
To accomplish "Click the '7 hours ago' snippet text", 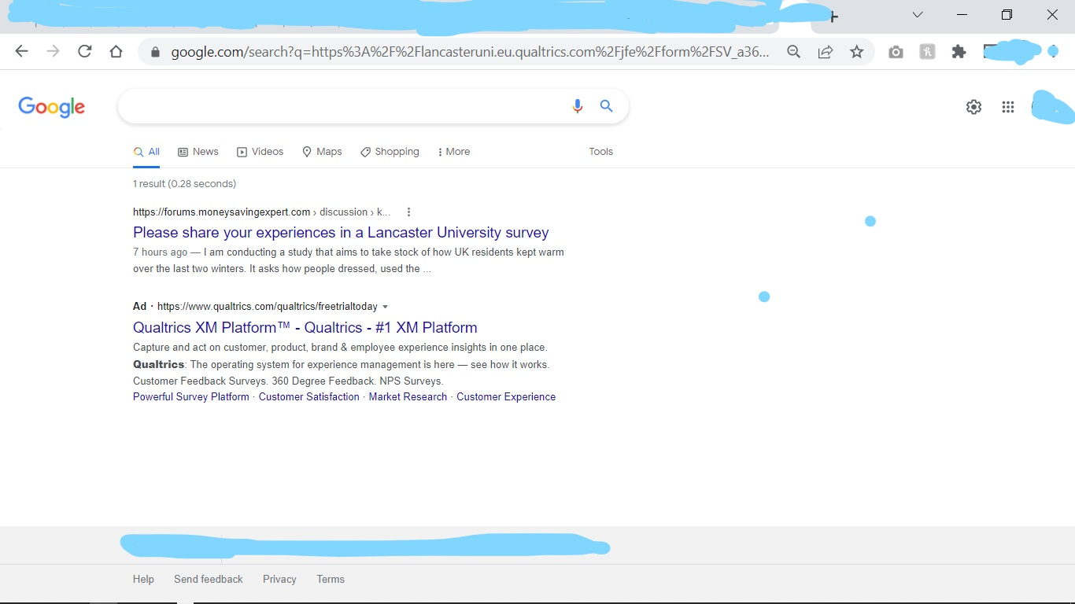I will point(161,252).
